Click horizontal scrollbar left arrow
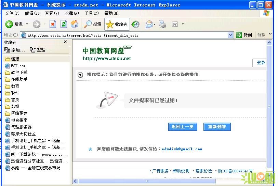Image resolution: width=278 pixels, height=186 pixels. coord(75,181)
